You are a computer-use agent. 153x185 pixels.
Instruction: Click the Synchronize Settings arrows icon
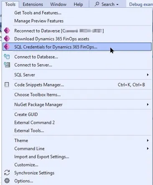click(7, 173)
